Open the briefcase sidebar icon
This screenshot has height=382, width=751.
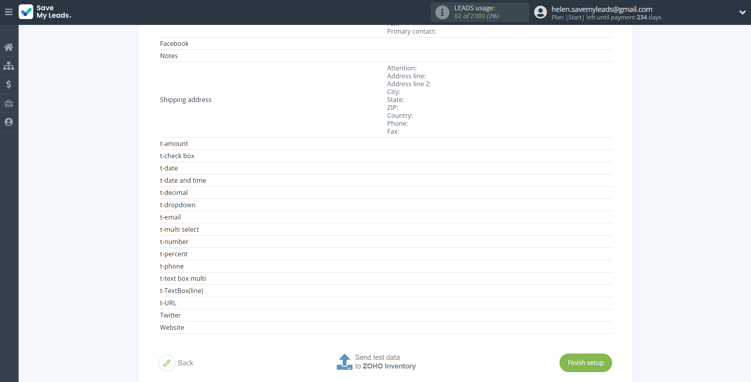pos(9,103)
